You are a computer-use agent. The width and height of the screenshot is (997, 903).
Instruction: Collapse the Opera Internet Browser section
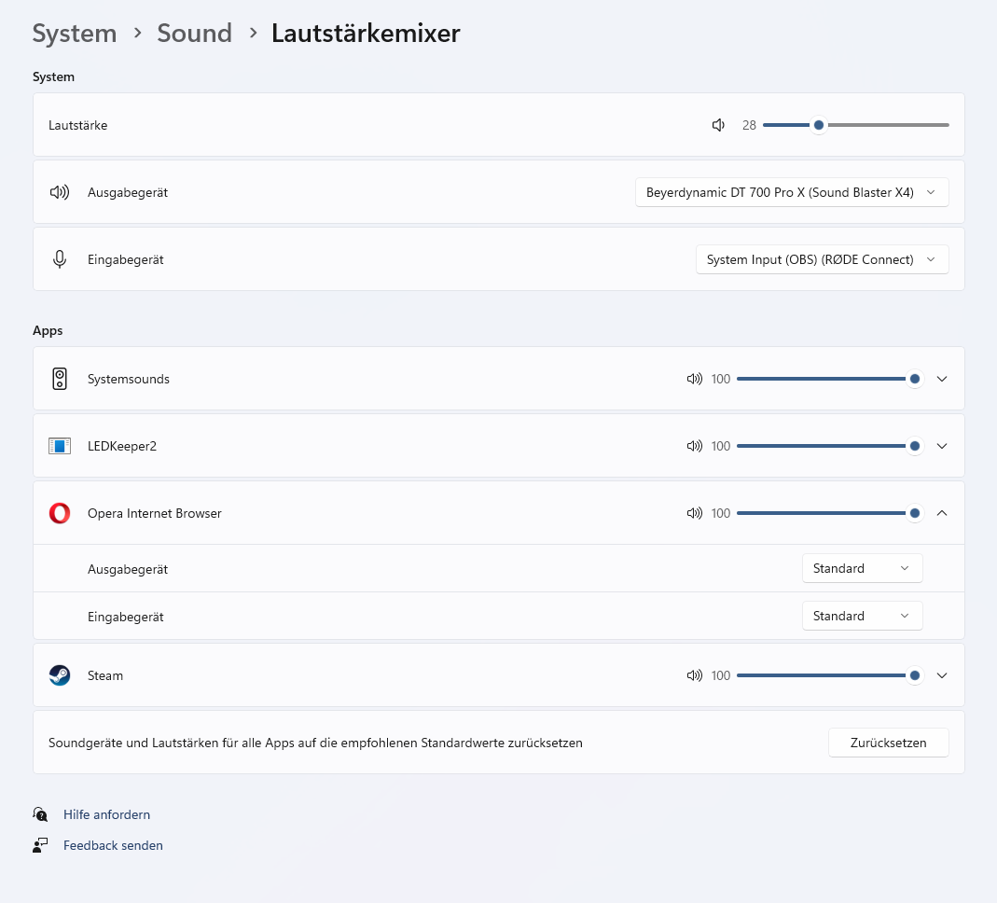tap(942, 513)
